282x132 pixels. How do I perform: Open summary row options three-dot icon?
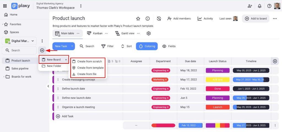point(275,125)
